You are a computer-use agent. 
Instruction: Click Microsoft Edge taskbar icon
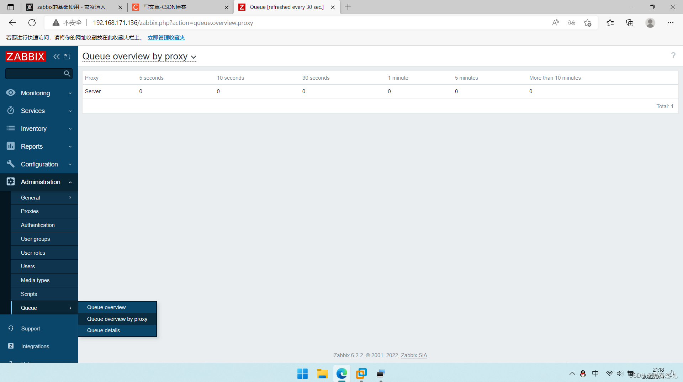click(x=341, y=373)
